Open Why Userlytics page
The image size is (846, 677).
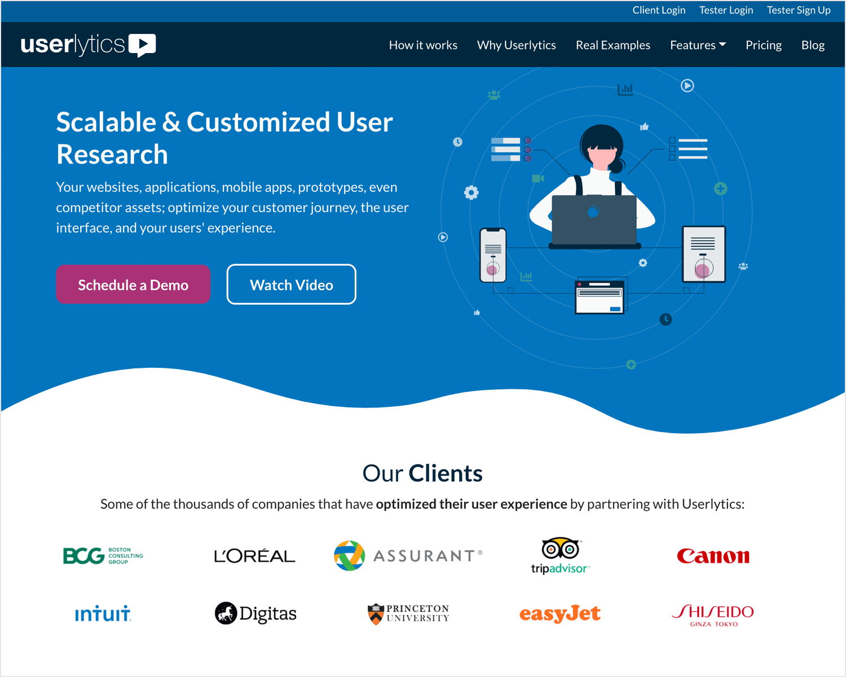tap(517, 45)
